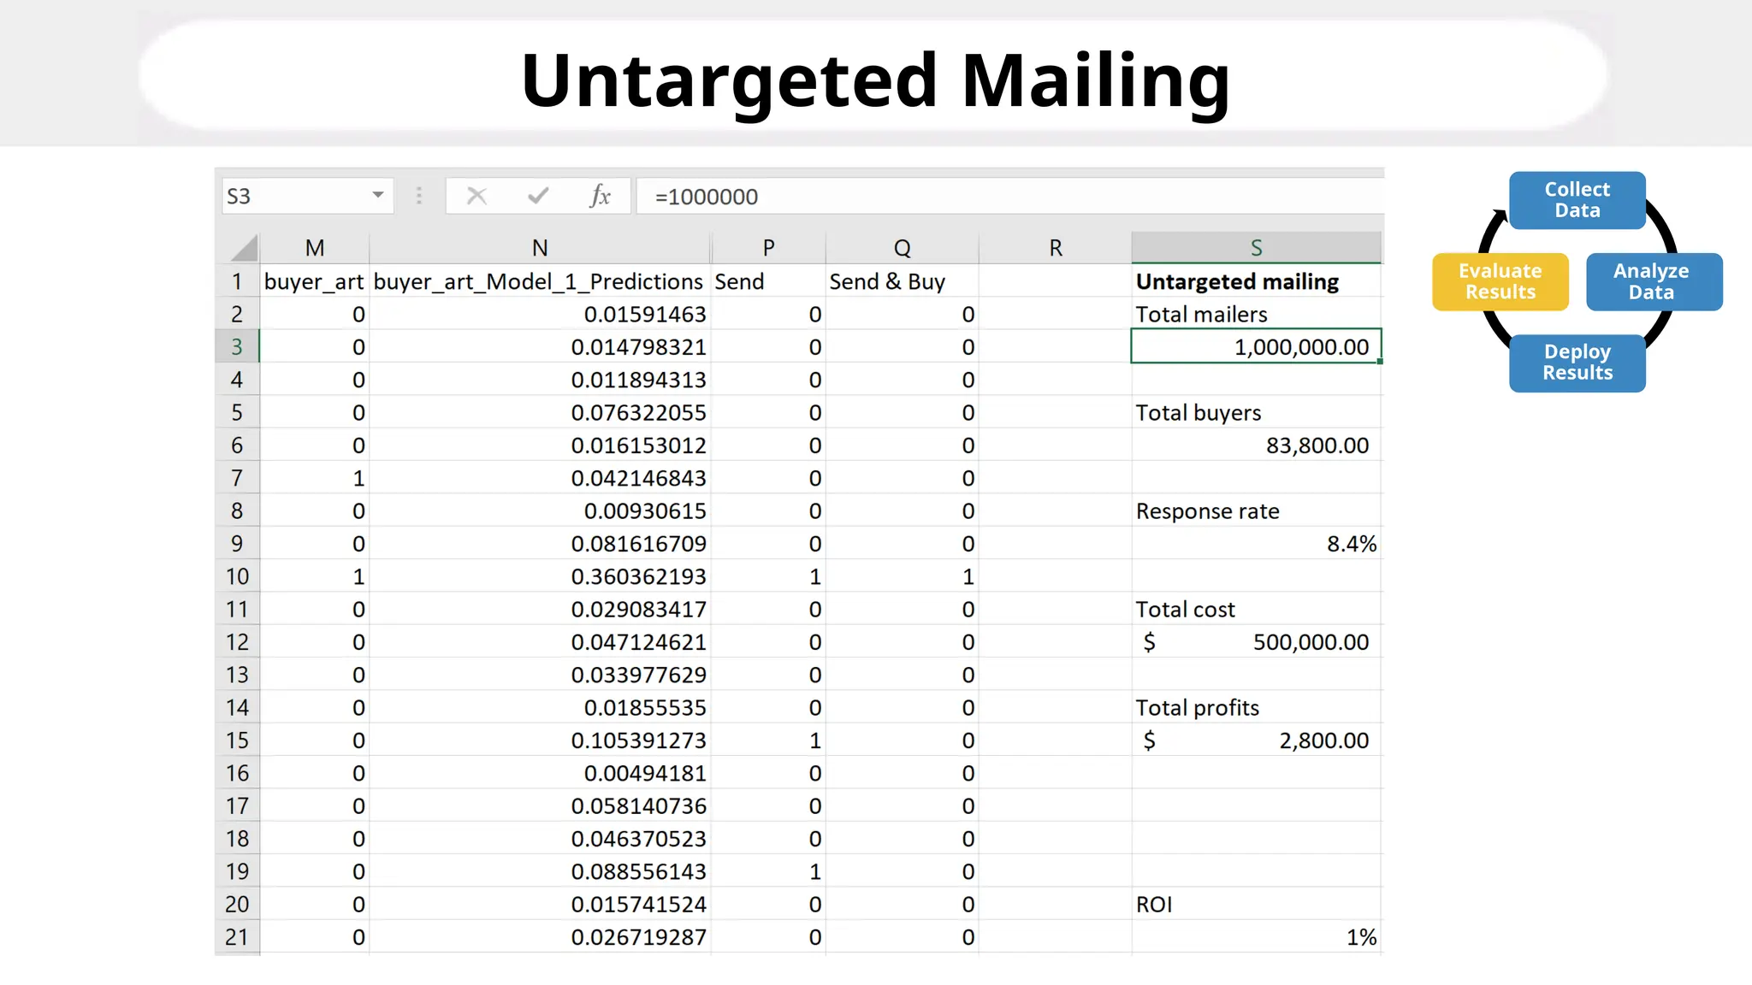Click the select-all triangle corner of grid
The height and width of the screenshot is (985, 1752).
tap(244, 248)
